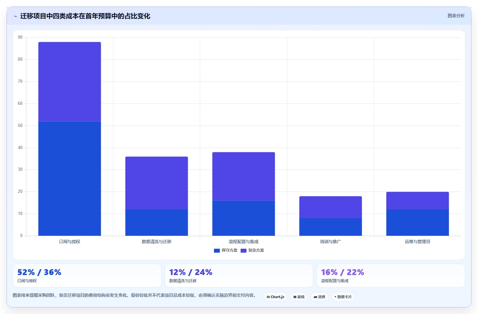This screenshot has width=478, height=314.
Task: Toggle the 复杂方案 legend entry
Action: pyautogui.click(x=252, y=250)
